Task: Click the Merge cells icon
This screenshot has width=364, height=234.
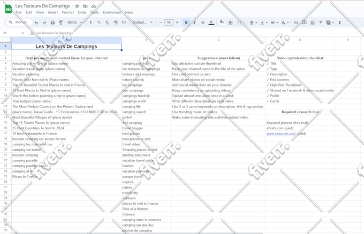Action: pos(239,22)
